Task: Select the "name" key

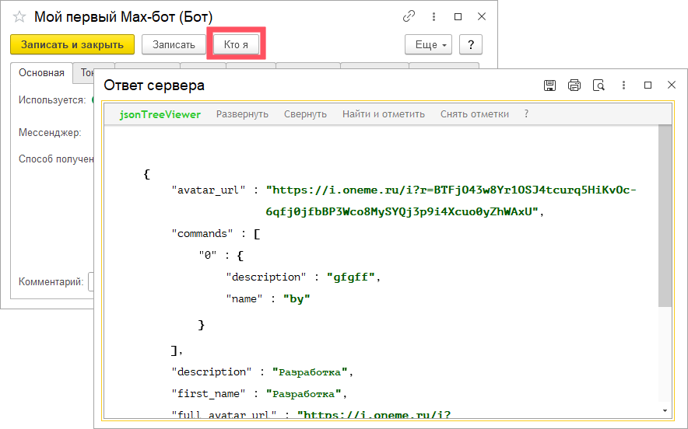Action: [x=244, y=299]
